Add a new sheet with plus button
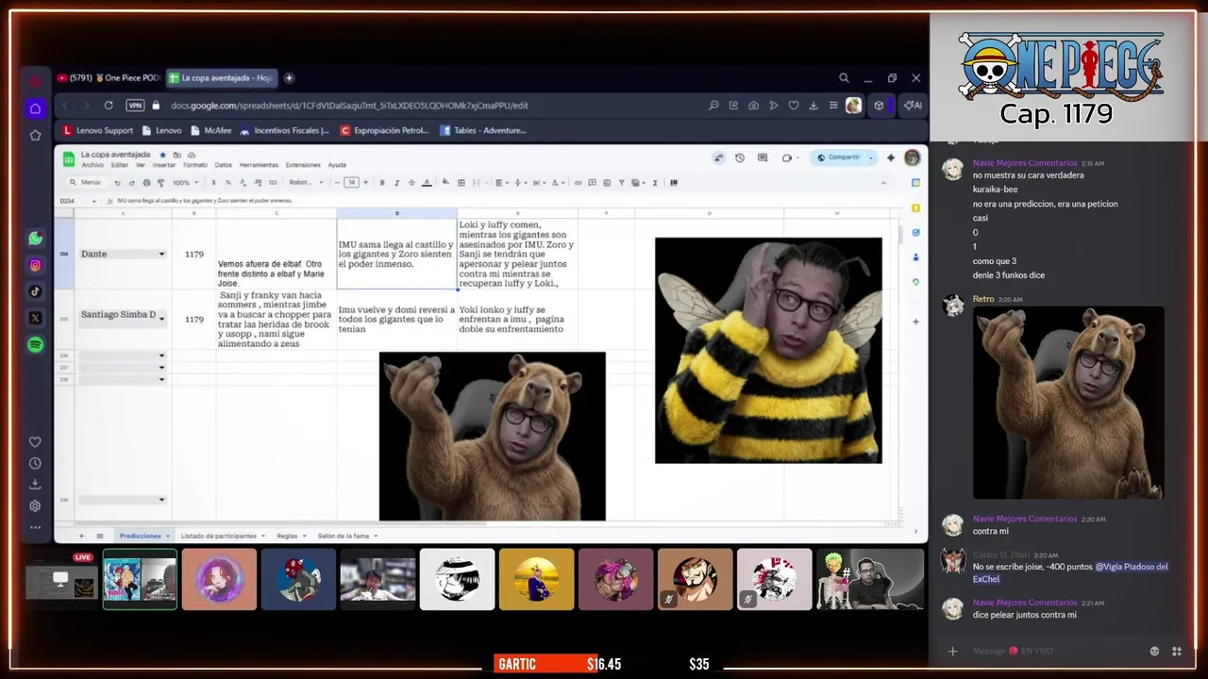 pos(81,536)
